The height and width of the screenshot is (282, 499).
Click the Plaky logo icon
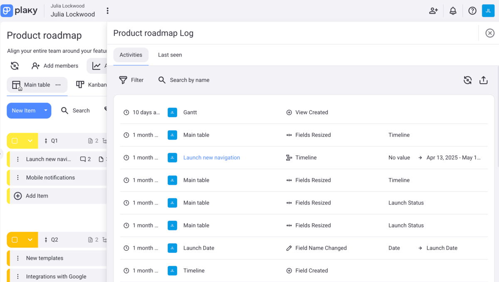[7, 10]
